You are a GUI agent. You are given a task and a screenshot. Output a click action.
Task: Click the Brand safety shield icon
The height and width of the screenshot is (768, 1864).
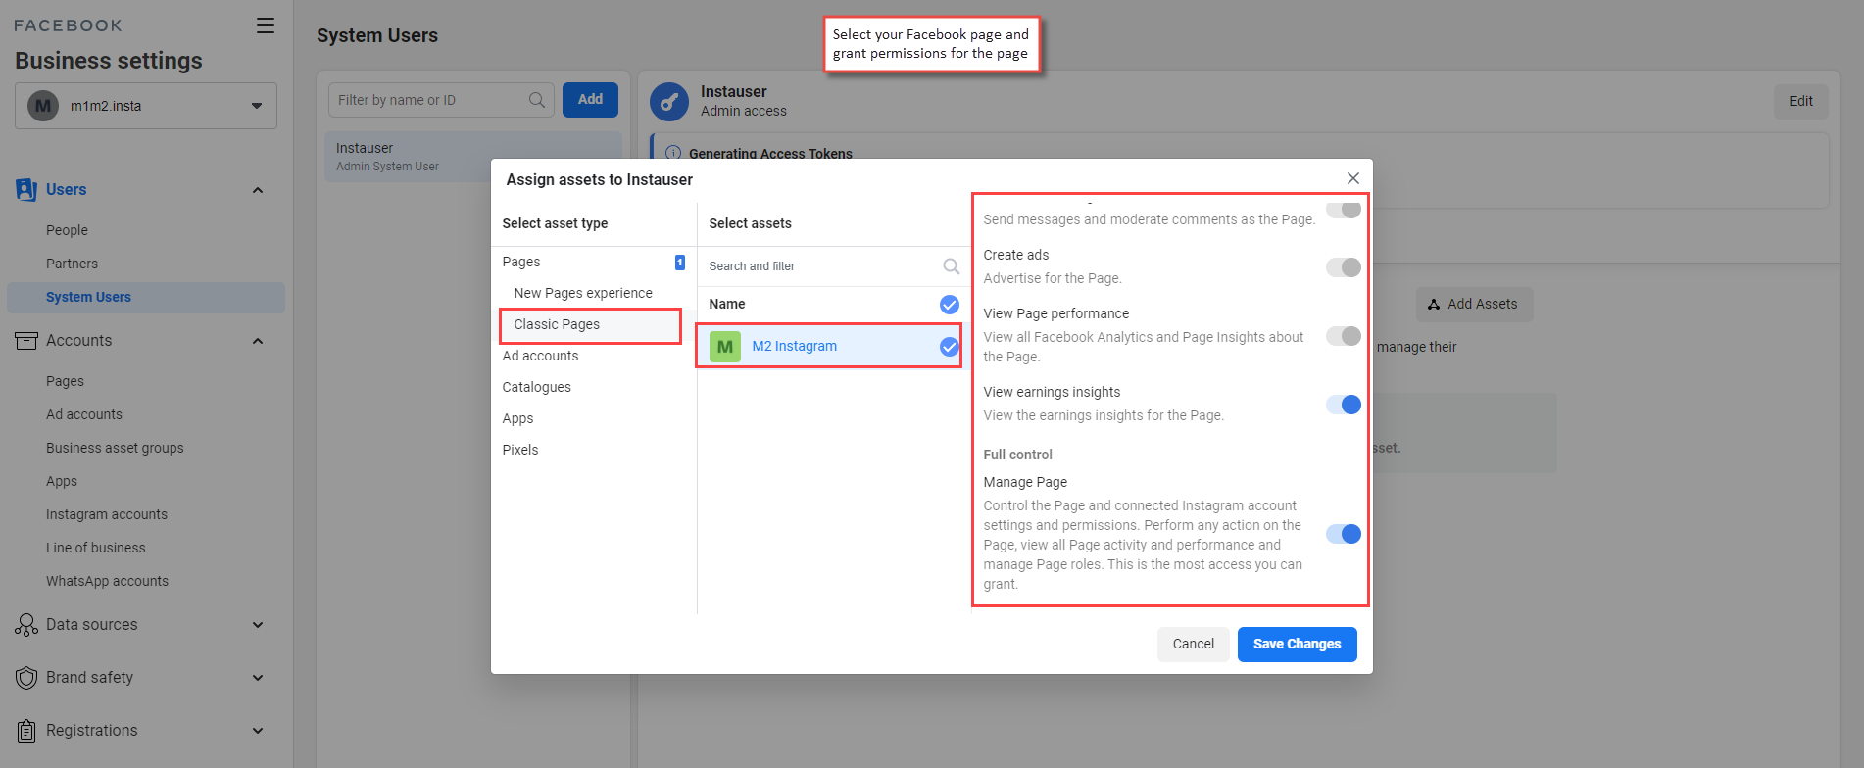[26, 678]
